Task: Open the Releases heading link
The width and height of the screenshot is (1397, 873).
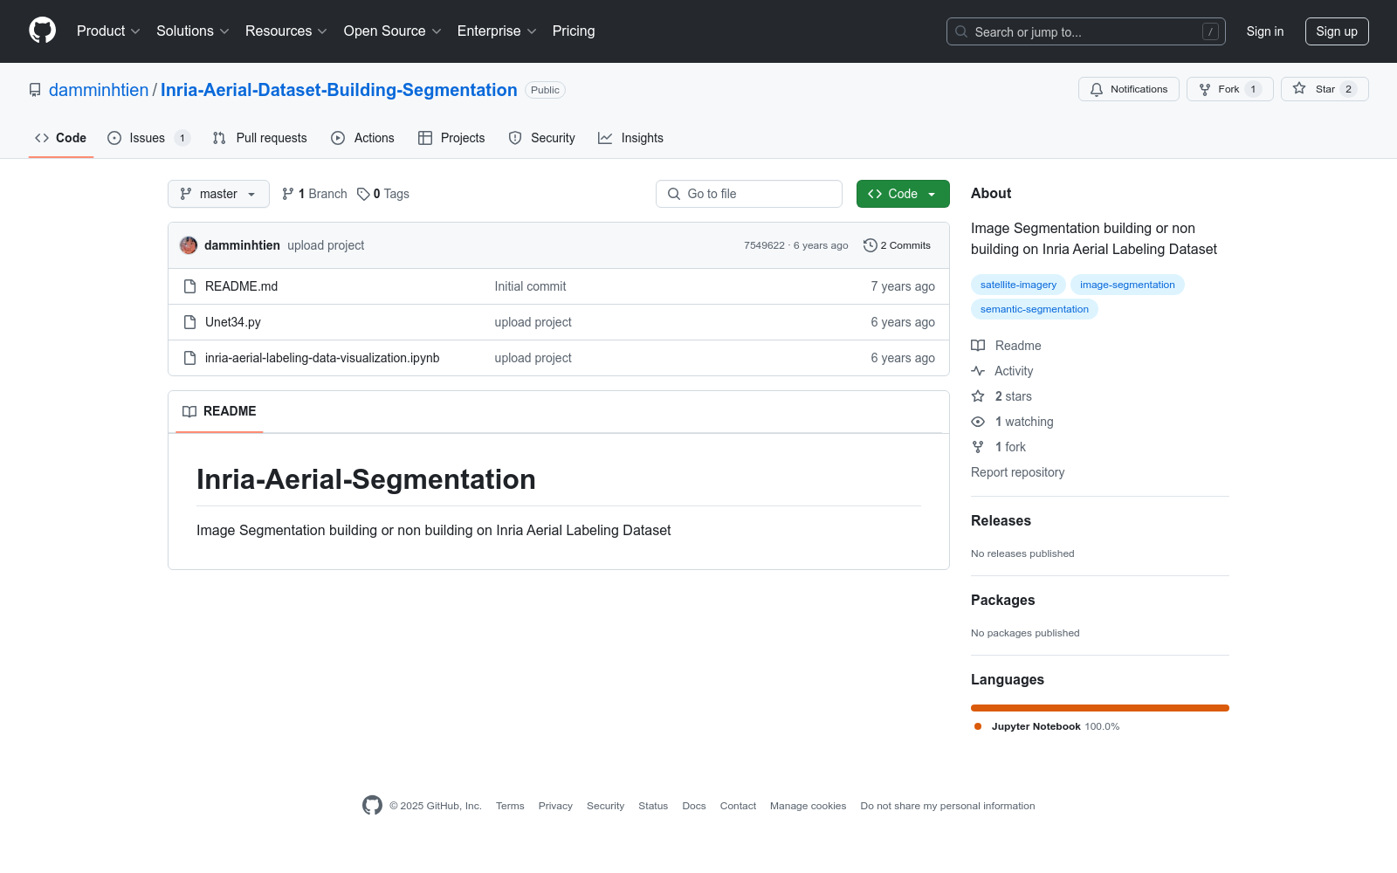Action: 1001,520
